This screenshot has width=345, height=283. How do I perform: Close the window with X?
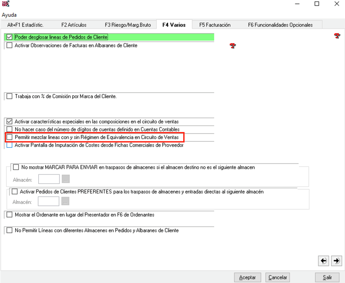337,4
